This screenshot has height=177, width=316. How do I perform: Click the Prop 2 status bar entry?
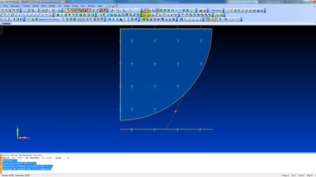coord(285,176)
